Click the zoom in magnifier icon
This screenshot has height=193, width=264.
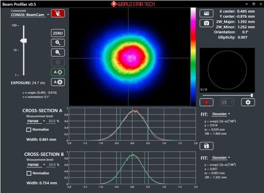57,43
